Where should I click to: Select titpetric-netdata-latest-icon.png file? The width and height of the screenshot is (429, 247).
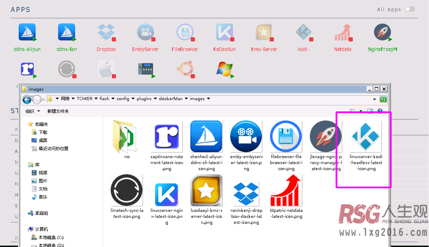[286, 197]
